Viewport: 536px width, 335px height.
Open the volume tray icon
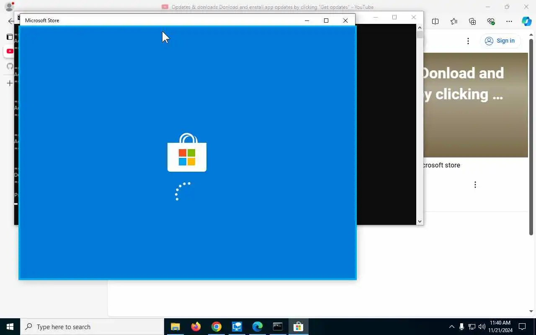tap(482, 327)
